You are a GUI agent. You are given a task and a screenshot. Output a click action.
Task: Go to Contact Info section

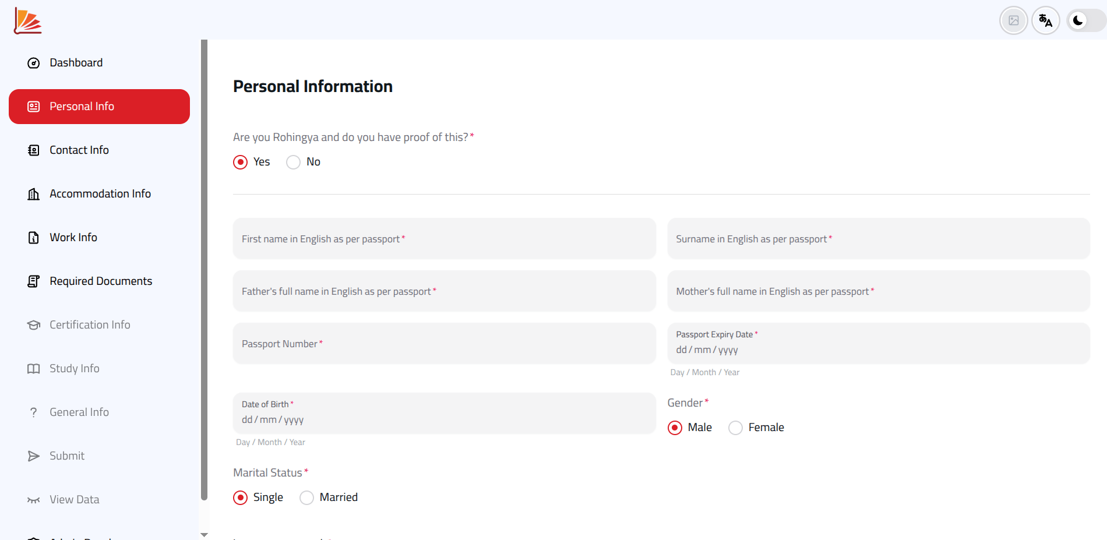[x=99, y=150]
